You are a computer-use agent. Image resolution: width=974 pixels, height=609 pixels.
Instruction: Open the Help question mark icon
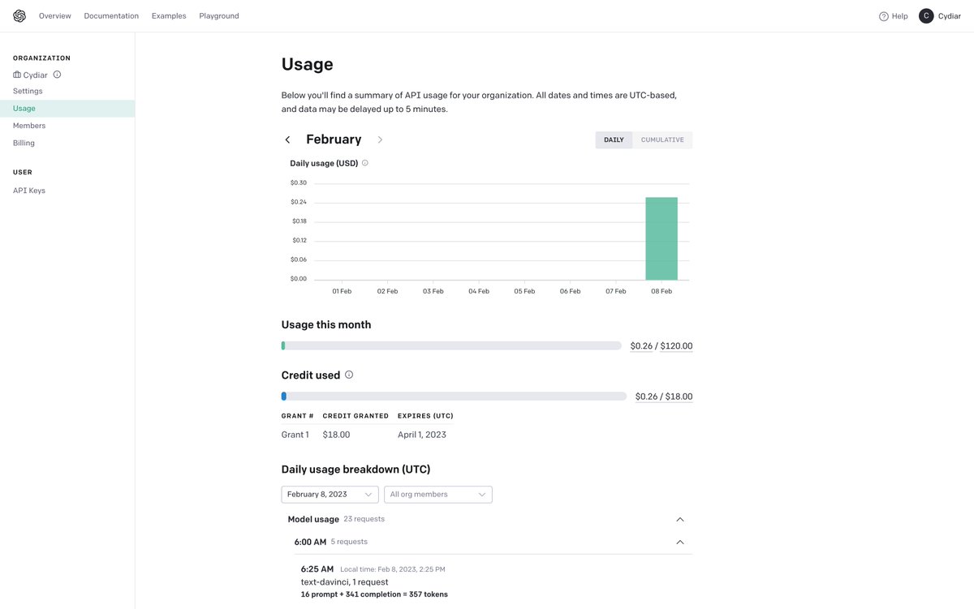click(x=884, y=16)
